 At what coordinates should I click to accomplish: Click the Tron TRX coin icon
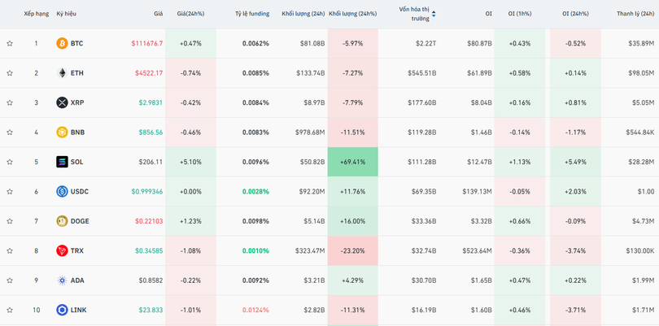[62, 251]
